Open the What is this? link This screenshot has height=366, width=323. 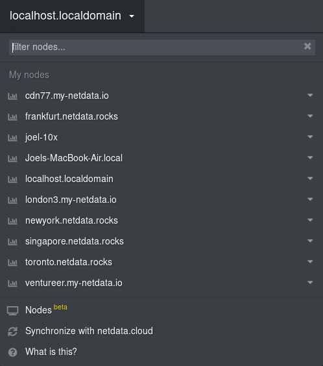click(51, 352)
